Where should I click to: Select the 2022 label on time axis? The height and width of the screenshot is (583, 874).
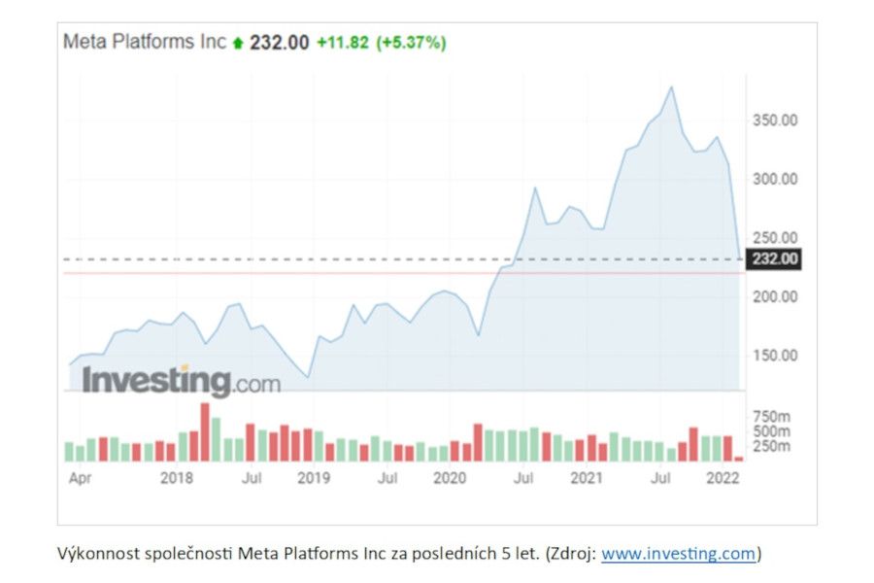pyautogui.click(x=723, y=478)
